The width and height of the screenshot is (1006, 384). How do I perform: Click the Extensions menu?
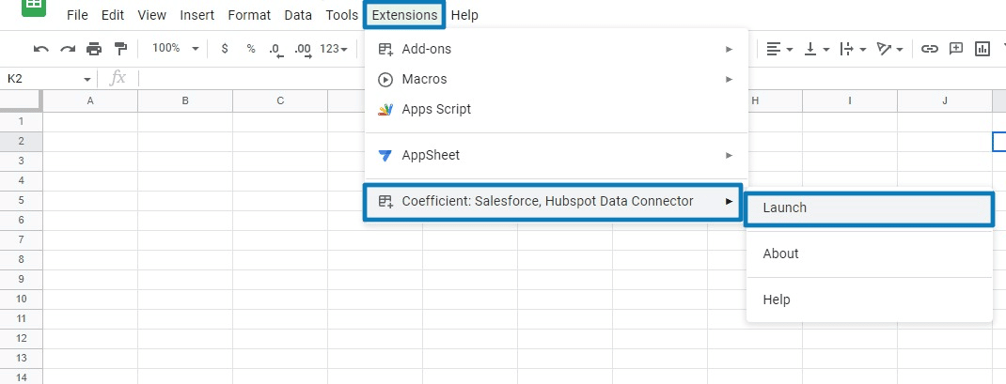404,15
